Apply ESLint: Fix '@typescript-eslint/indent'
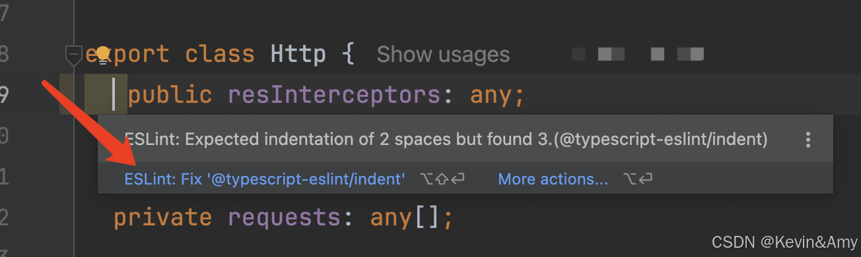Viewport: 861px width, 257px height. 264,179
